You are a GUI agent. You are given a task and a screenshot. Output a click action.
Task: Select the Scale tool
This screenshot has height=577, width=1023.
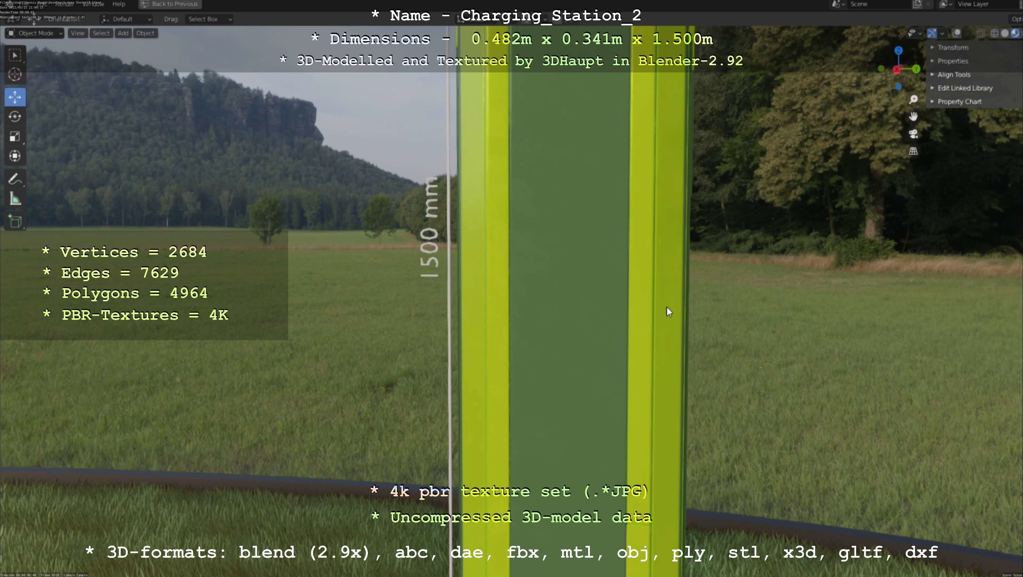tap(15, 136)
